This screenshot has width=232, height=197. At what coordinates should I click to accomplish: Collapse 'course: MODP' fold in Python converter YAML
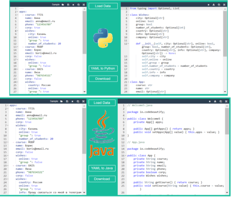(18, 47)
